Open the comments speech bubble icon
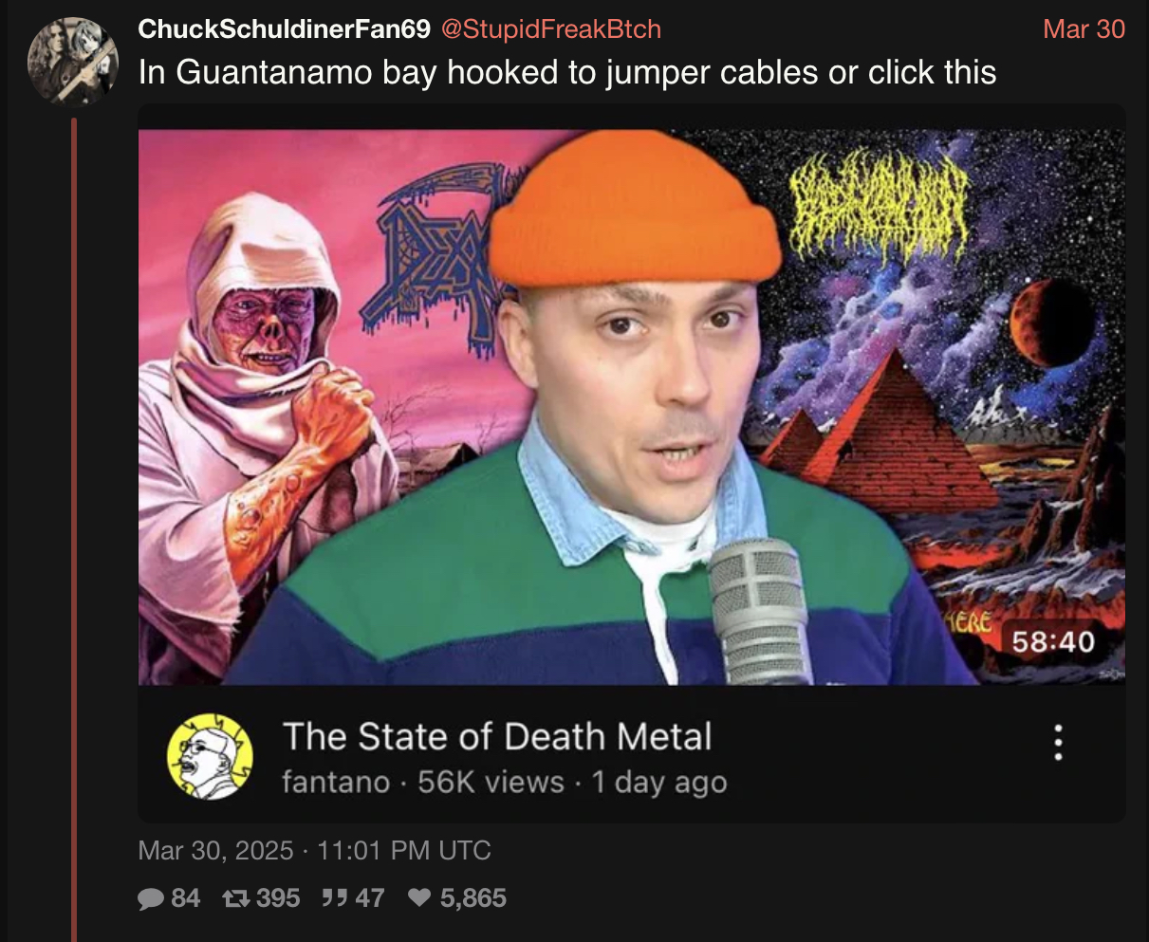Image resolution: width=1149 pixels, height=942 pixels. (151, 898)
